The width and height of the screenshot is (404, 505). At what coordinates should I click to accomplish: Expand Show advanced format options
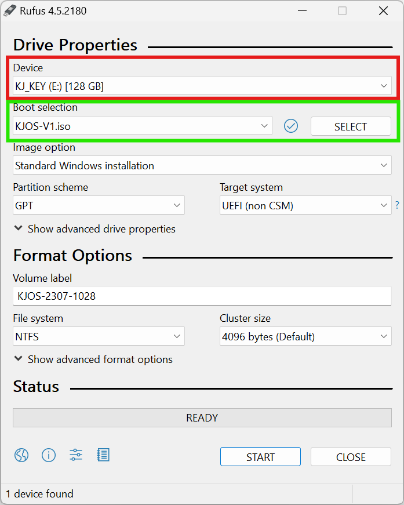coord(93,359)
